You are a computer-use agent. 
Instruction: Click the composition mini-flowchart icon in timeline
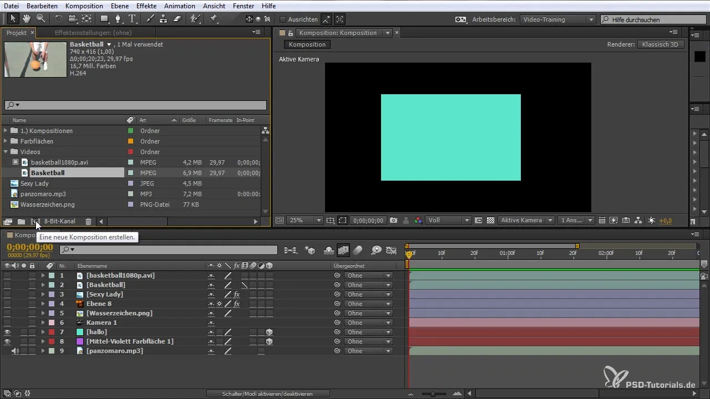pyautogui.click(x=290, y=250)
